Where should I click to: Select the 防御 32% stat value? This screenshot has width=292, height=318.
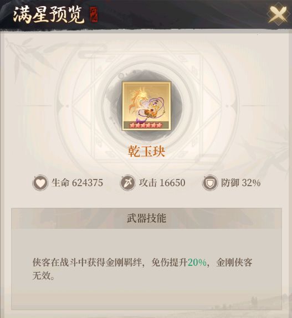240,183
